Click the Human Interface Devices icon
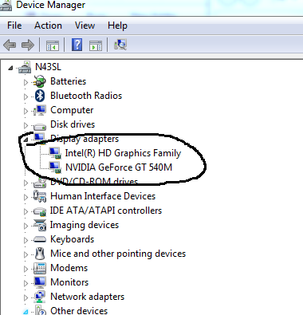 click(40, 196)
